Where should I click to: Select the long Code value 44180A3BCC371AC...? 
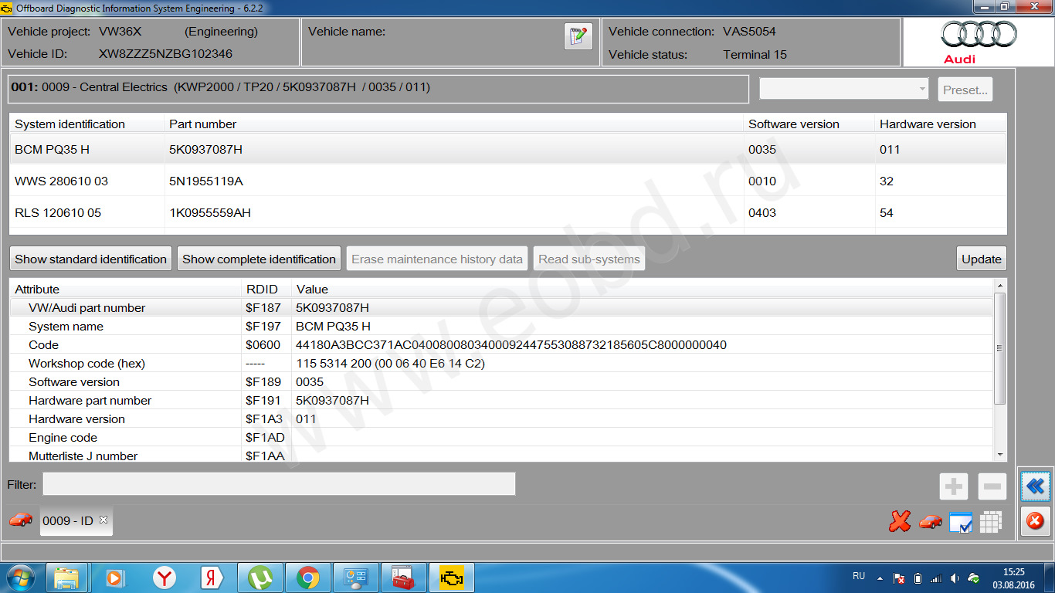[x=511, y=344]
